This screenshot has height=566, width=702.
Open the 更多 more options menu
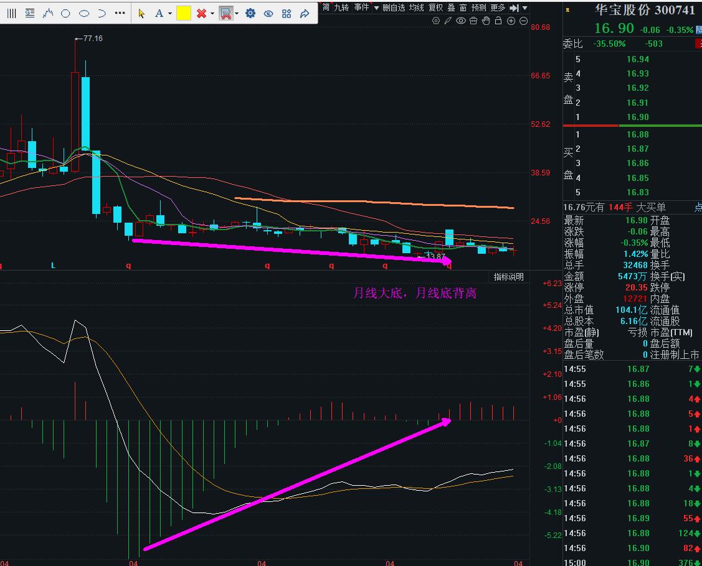pyautogui.click(x=498, y=7)
